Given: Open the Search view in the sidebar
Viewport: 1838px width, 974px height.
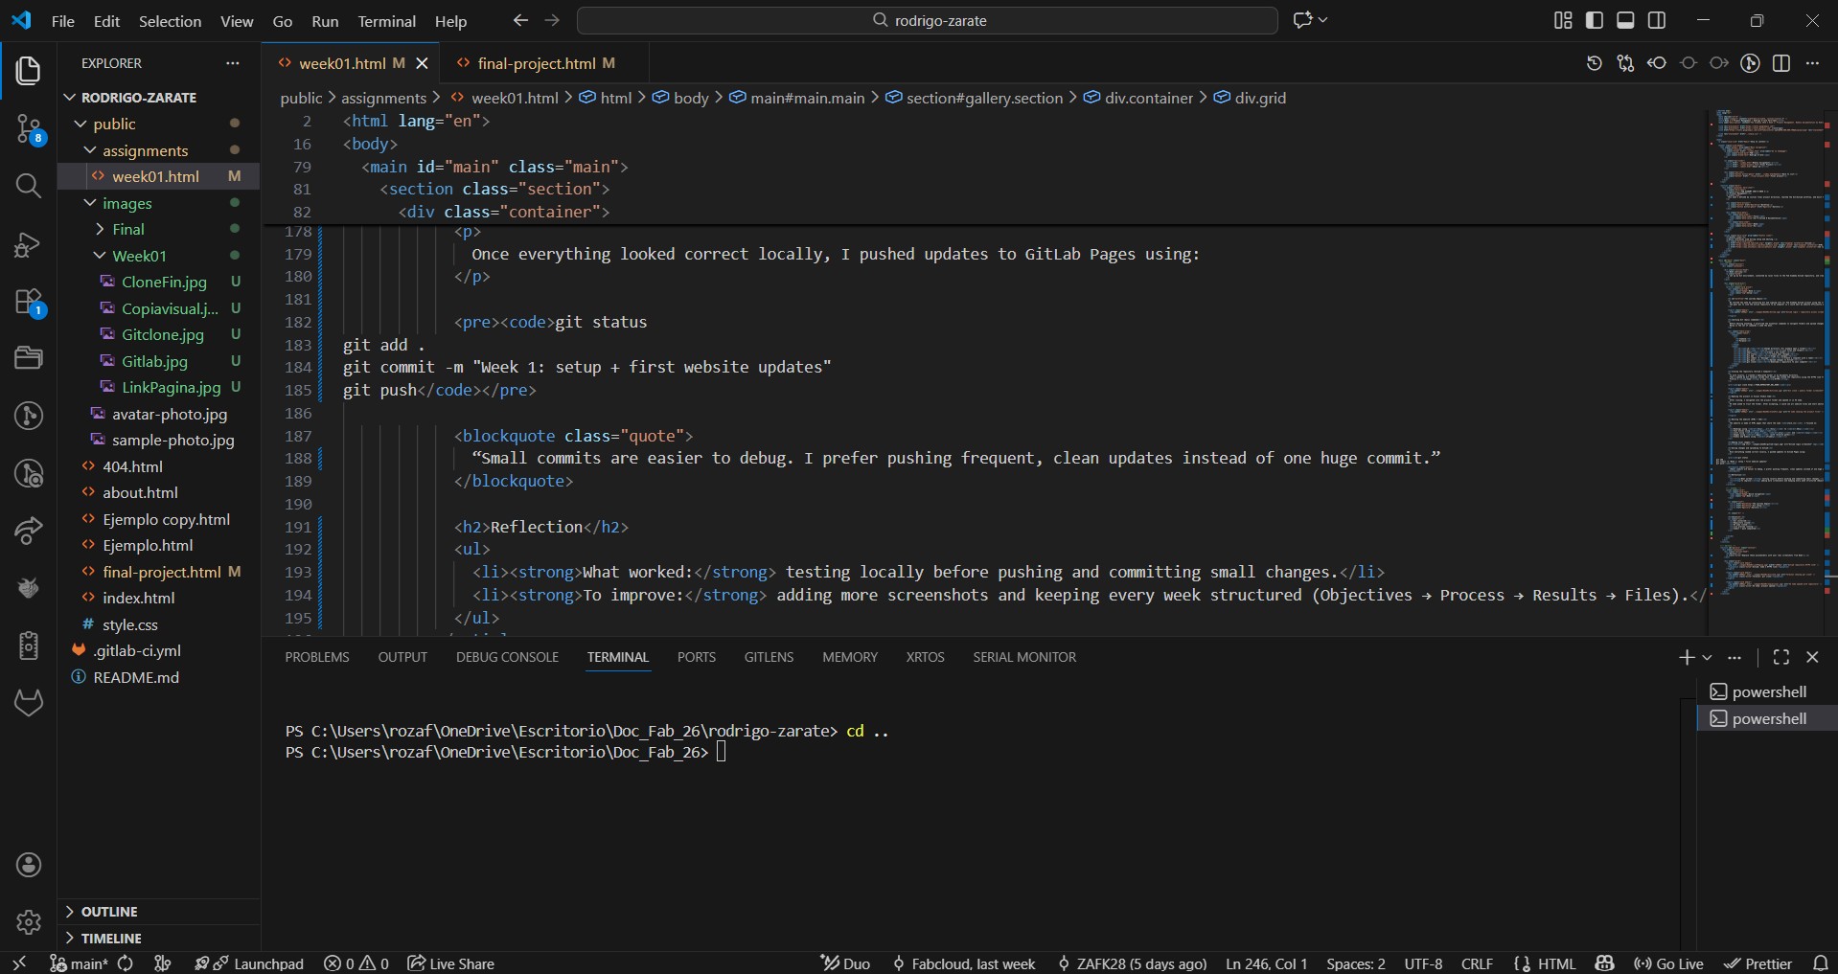Looking at the screenshot, I should [x=29, y=187].
